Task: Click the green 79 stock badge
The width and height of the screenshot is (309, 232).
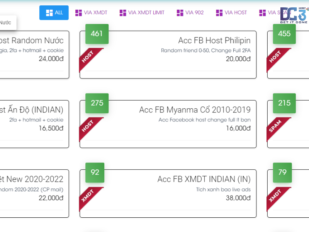Action: [282, 172]
